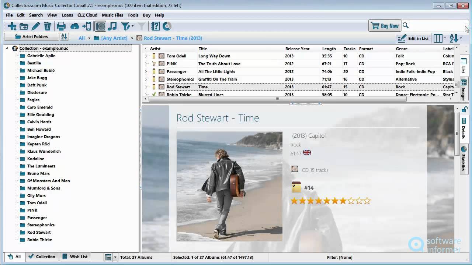Screen dimensions: 472x265
Task: Sort by the Release Year column header
Action: coord(297,49)
